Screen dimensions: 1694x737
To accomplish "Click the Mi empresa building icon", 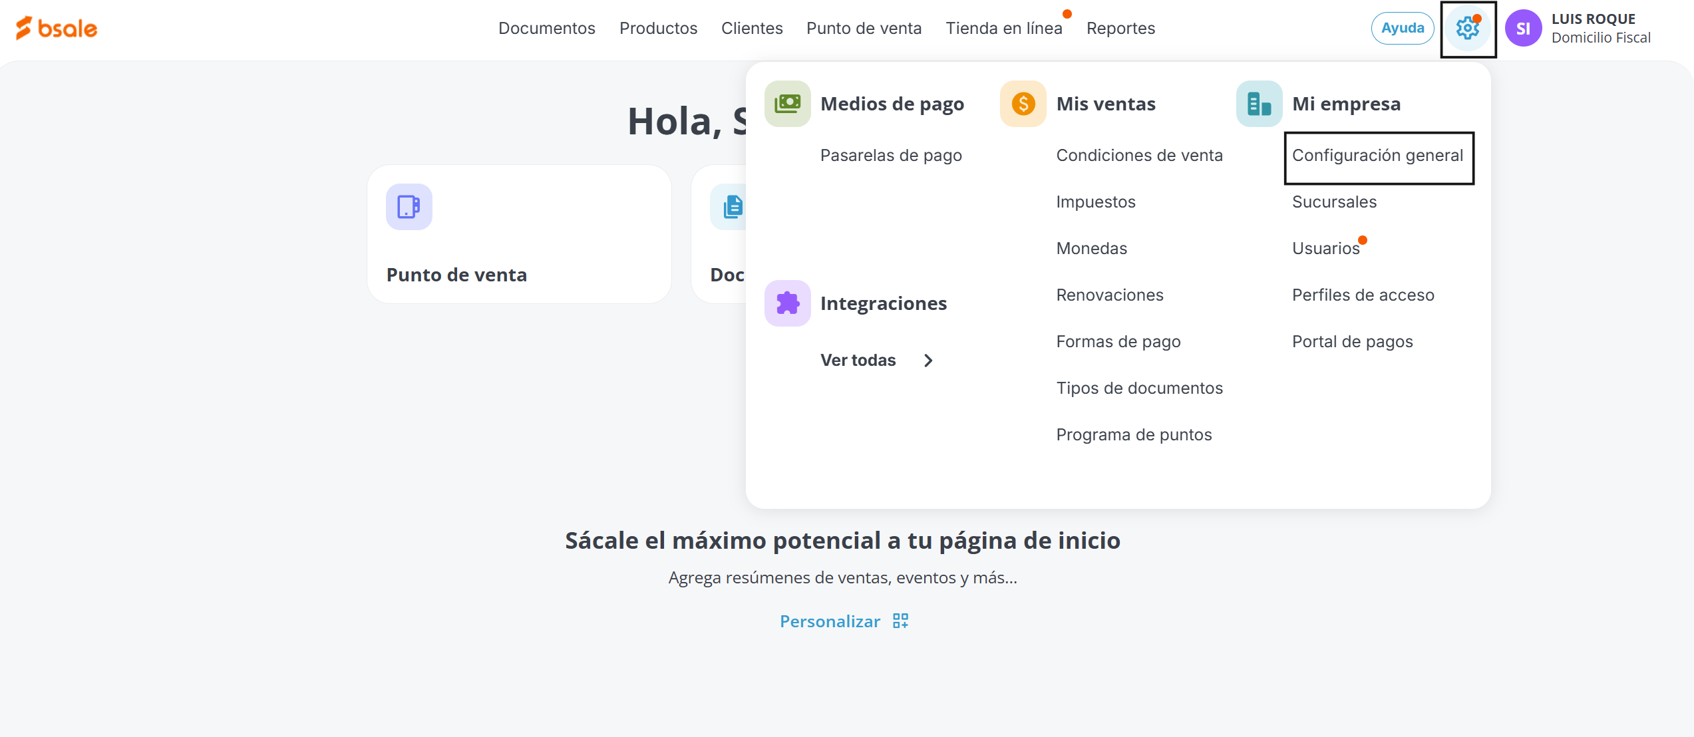I will click(1259, 104).
